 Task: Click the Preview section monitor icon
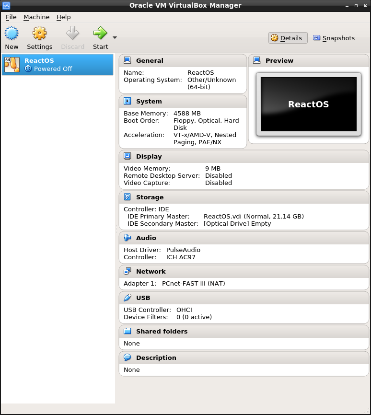(256, 60)
